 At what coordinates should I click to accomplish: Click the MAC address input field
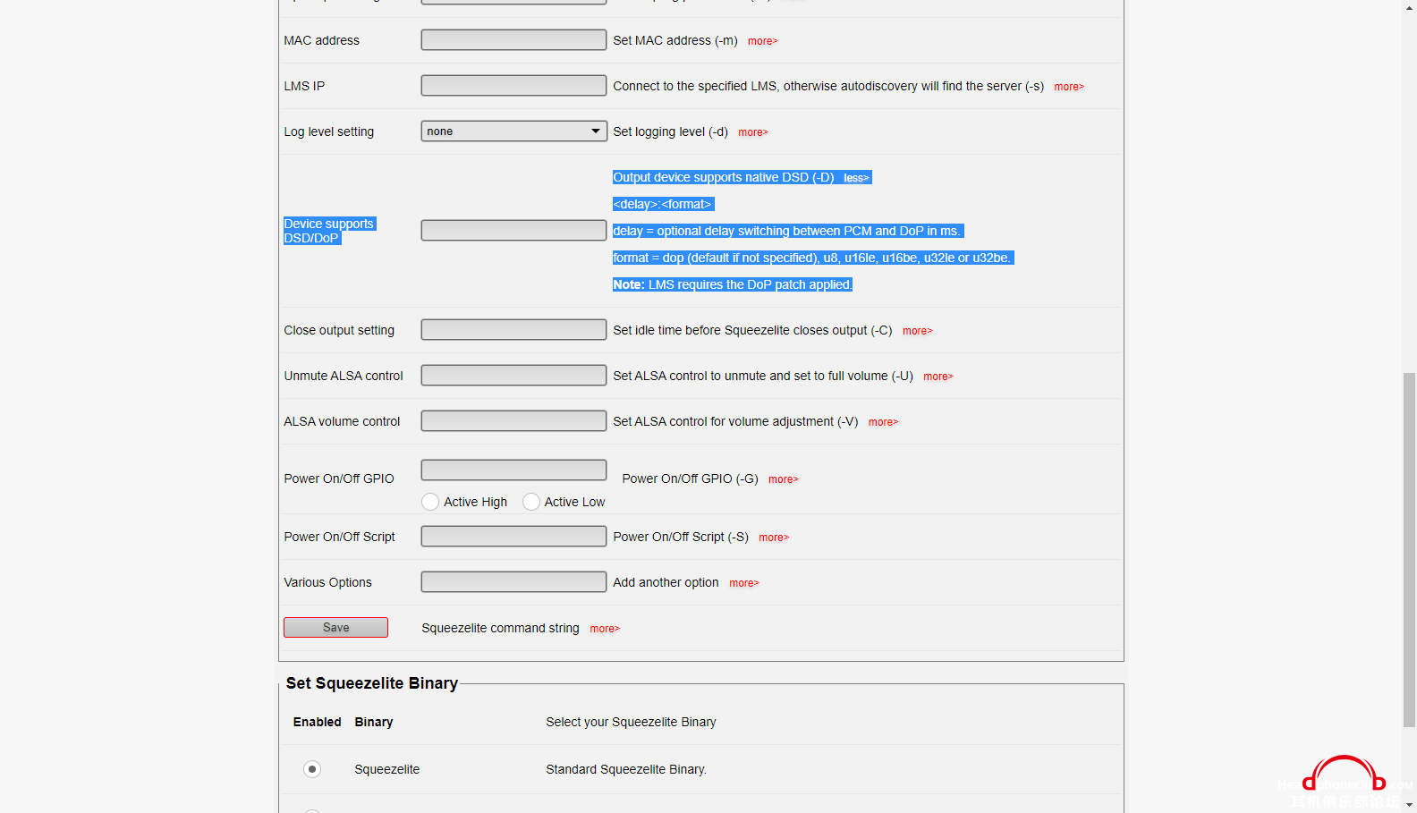pos(513,40)
